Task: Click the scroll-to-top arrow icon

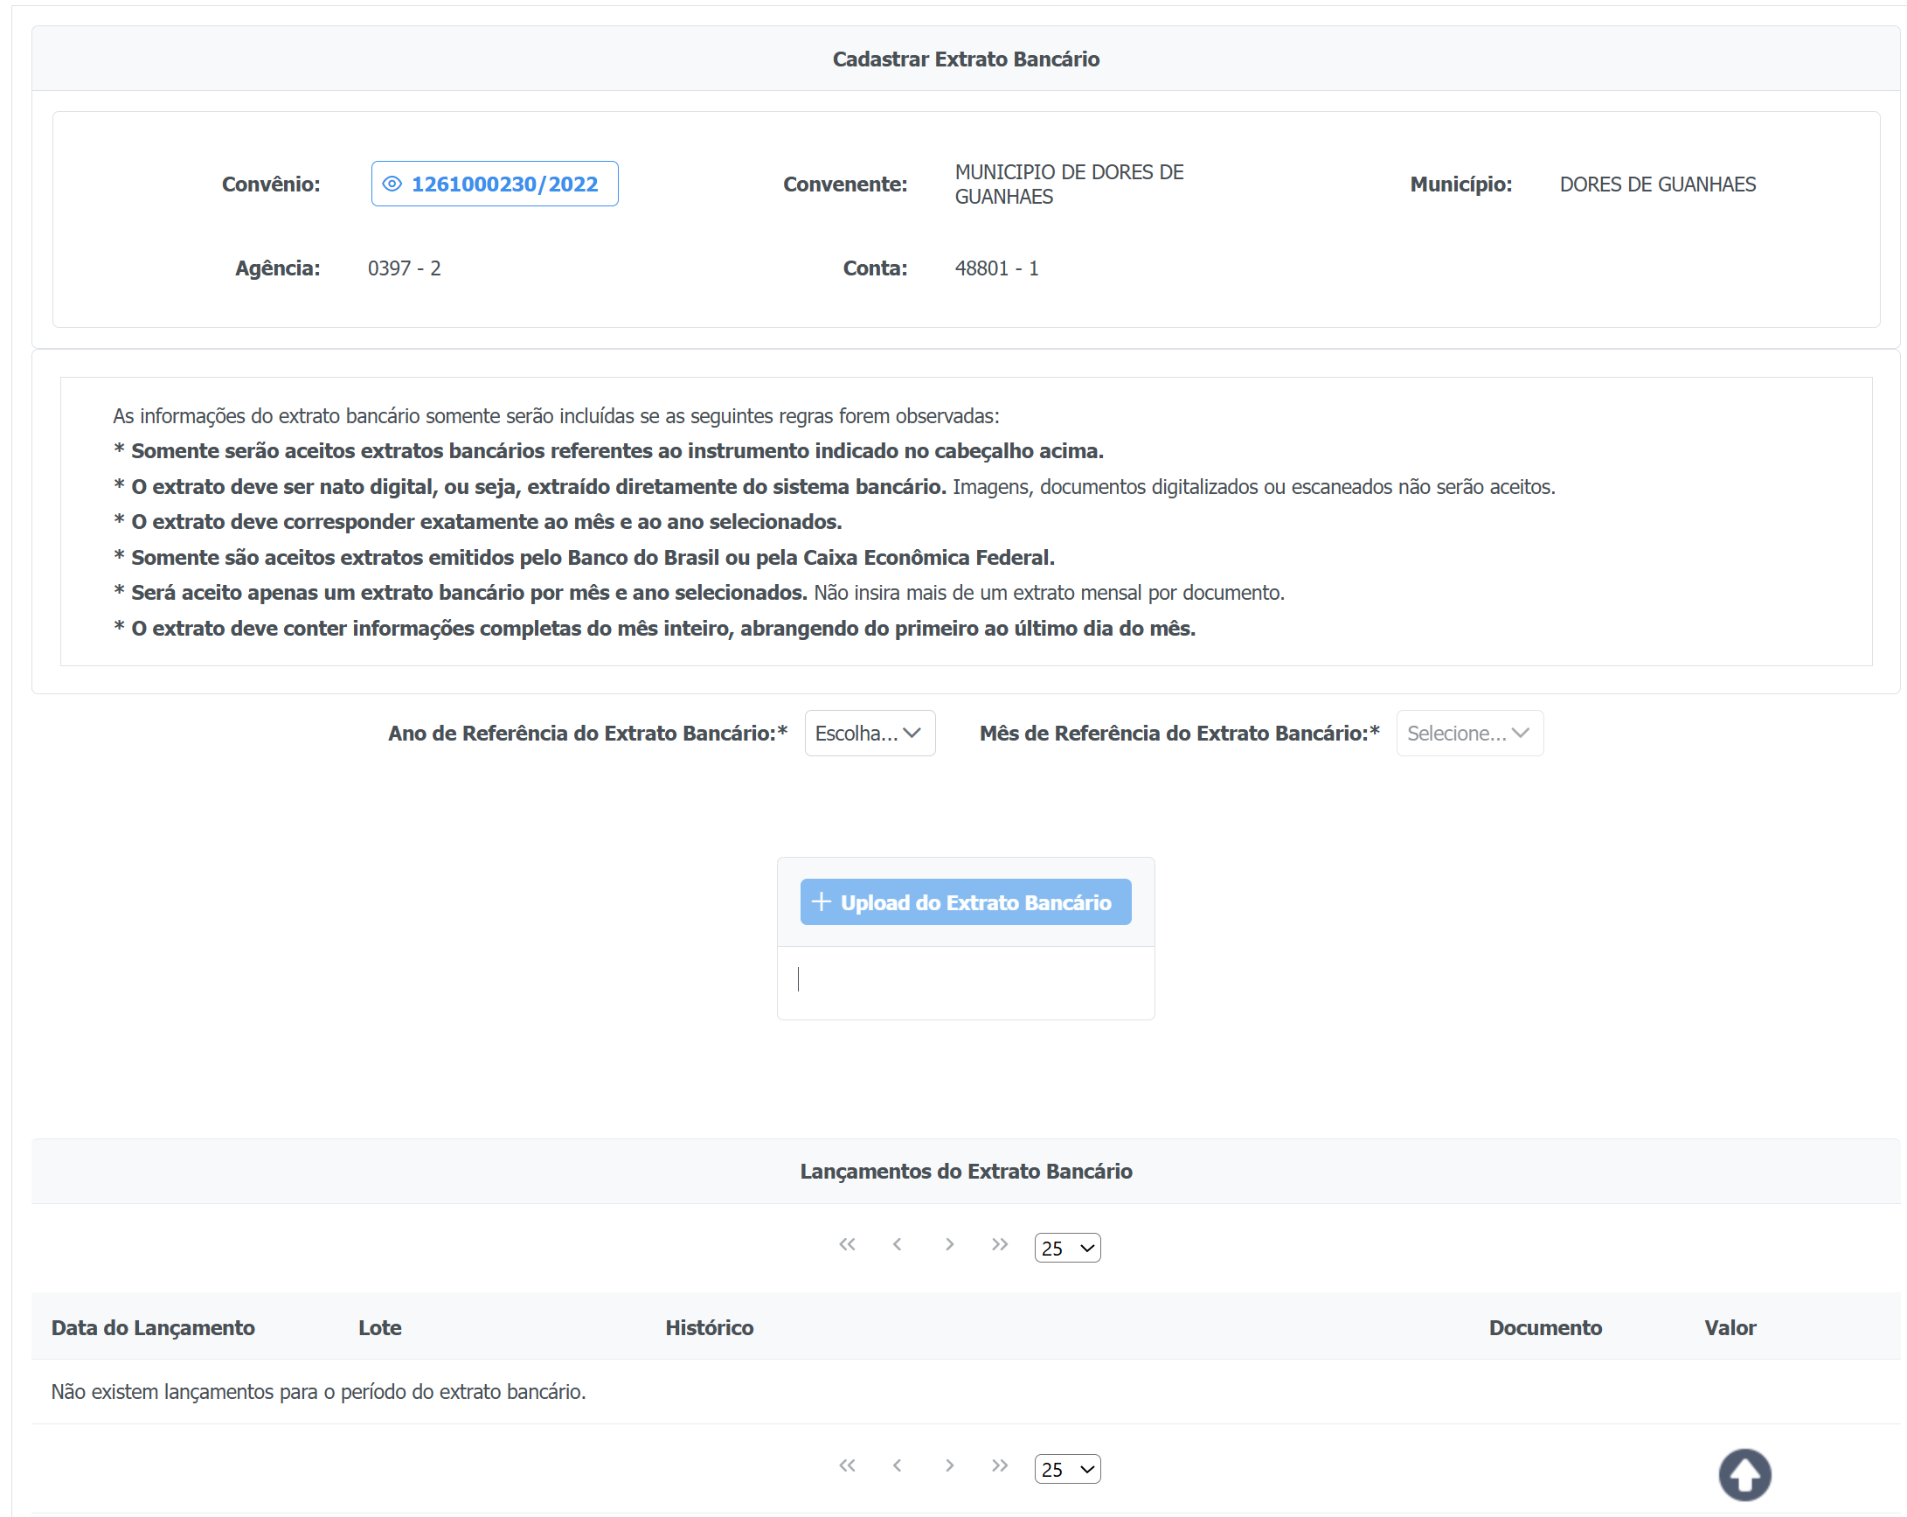Action: 1744,1473
